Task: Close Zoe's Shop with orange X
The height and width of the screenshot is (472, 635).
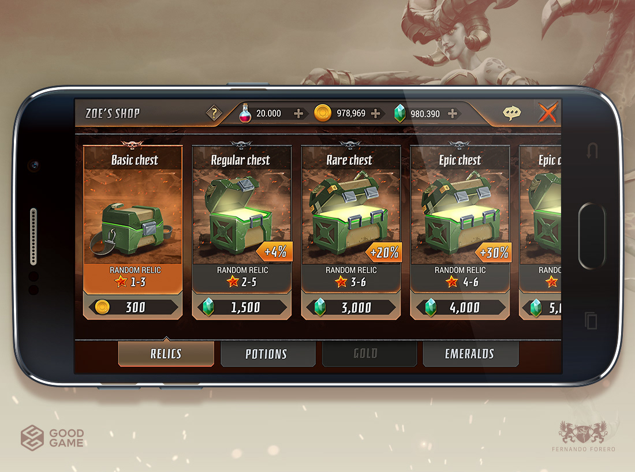Action: pyautogui.click(x=547, y=112)
